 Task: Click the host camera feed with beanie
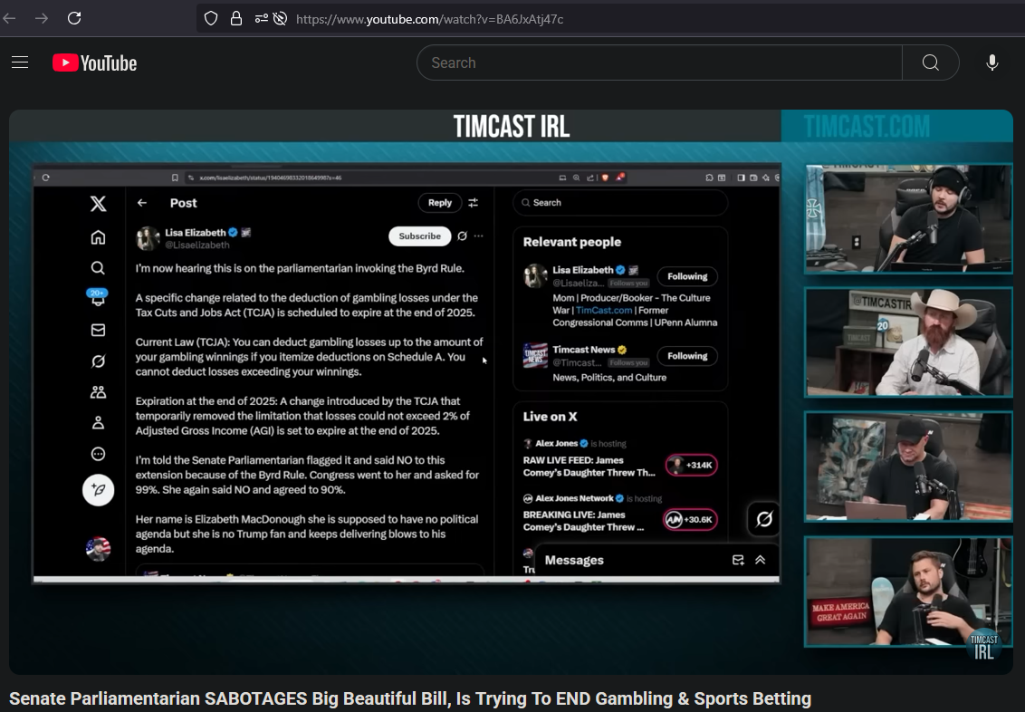pyautogui.click(x=908, y=218)
